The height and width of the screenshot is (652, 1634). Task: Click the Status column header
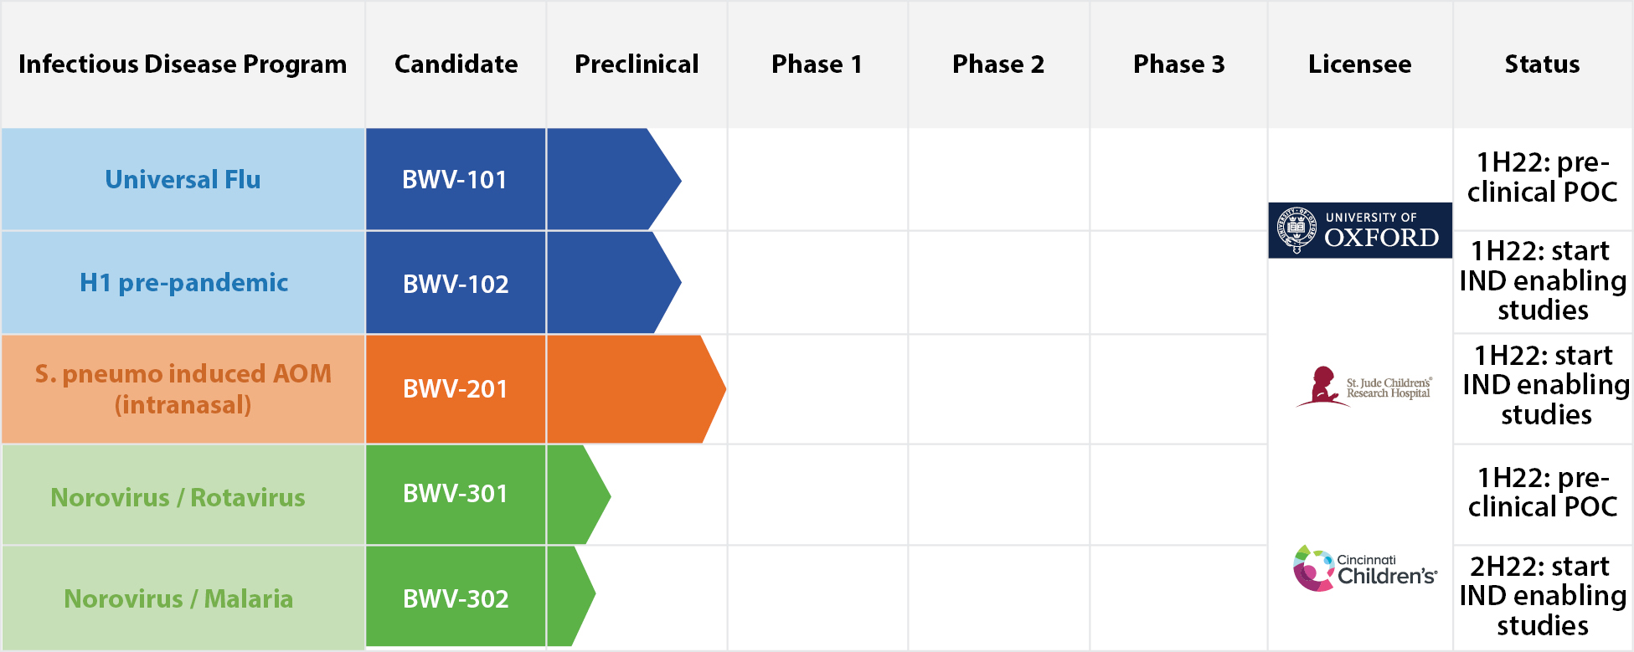click(1542, 64)
